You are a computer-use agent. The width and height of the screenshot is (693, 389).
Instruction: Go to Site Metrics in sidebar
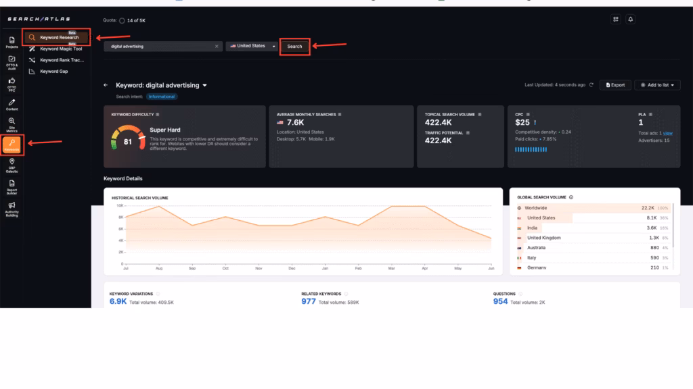pyautogui.click(x=12, y=124)
